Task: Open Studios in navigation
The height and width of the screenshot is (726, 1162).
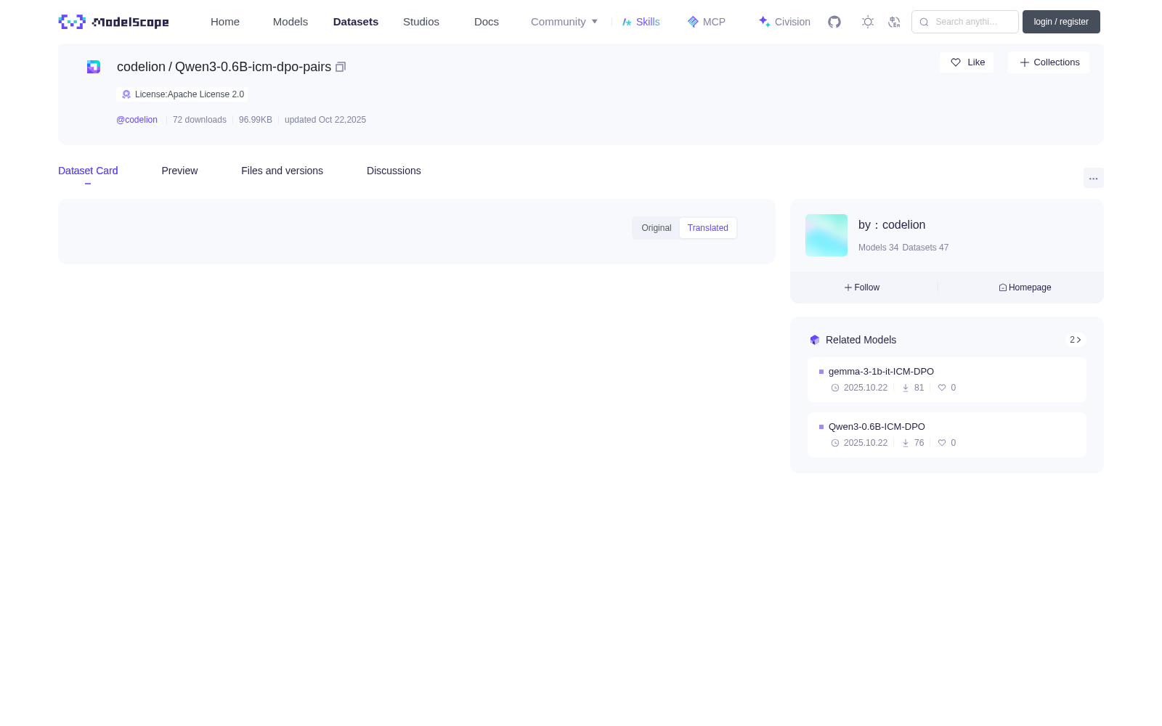Action: (x=421, y=22)
